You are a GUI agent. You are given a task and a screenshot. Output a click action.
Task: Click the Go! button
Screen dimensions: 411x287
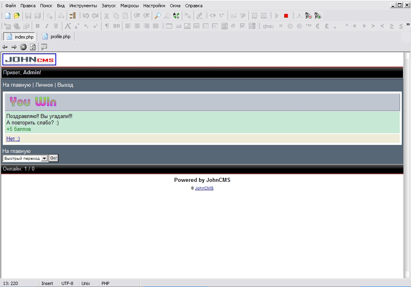pyautogui.click(x=53, y=158)
